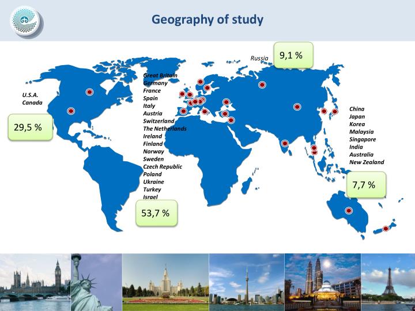
Task: Click the red map marker in central China
Action: 297,107
